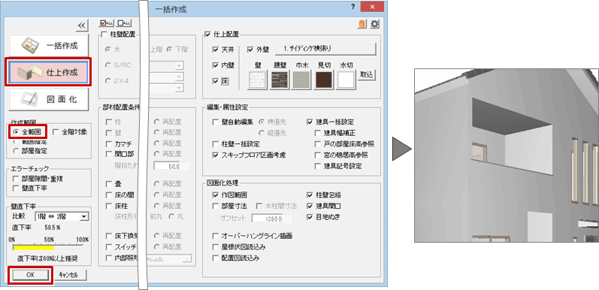Click the orange file icon beside the gear

tap(362, 24)
